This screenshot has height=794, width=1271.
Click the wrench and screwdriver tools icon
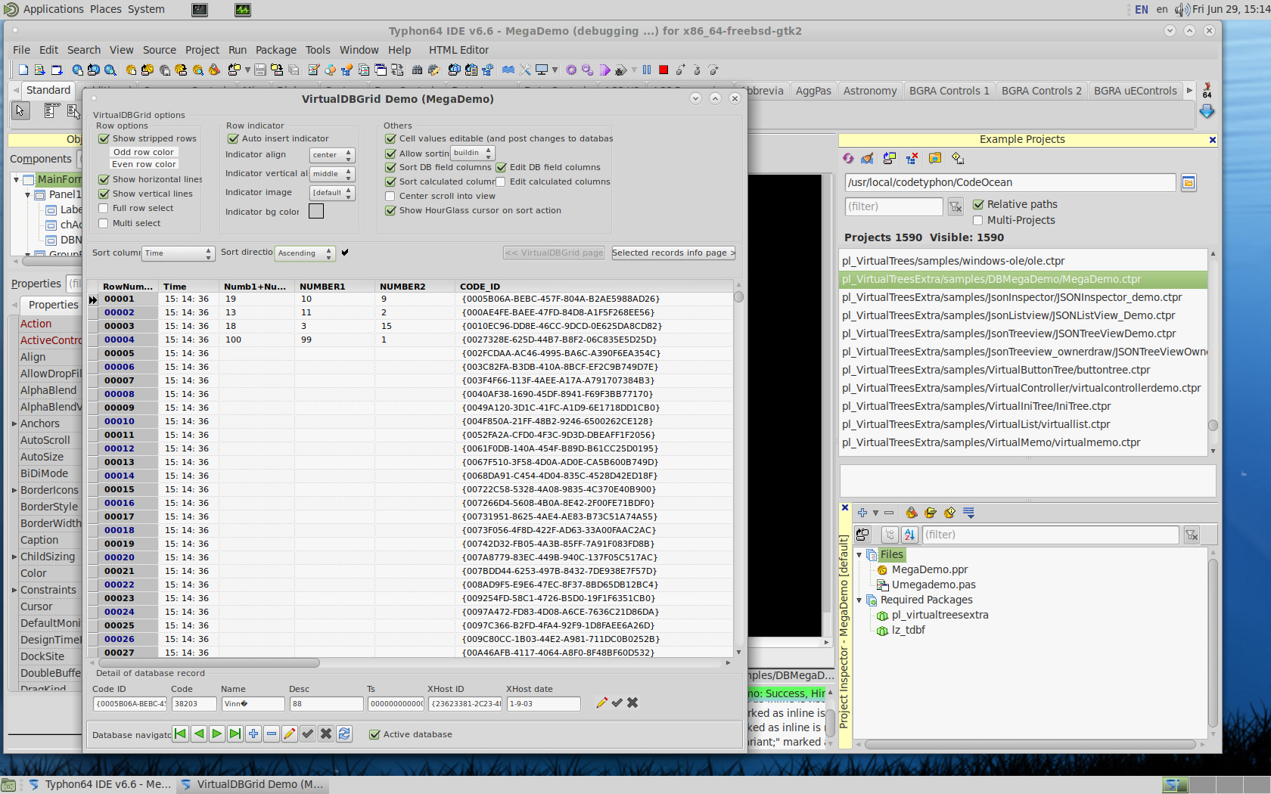coord(525,70)
